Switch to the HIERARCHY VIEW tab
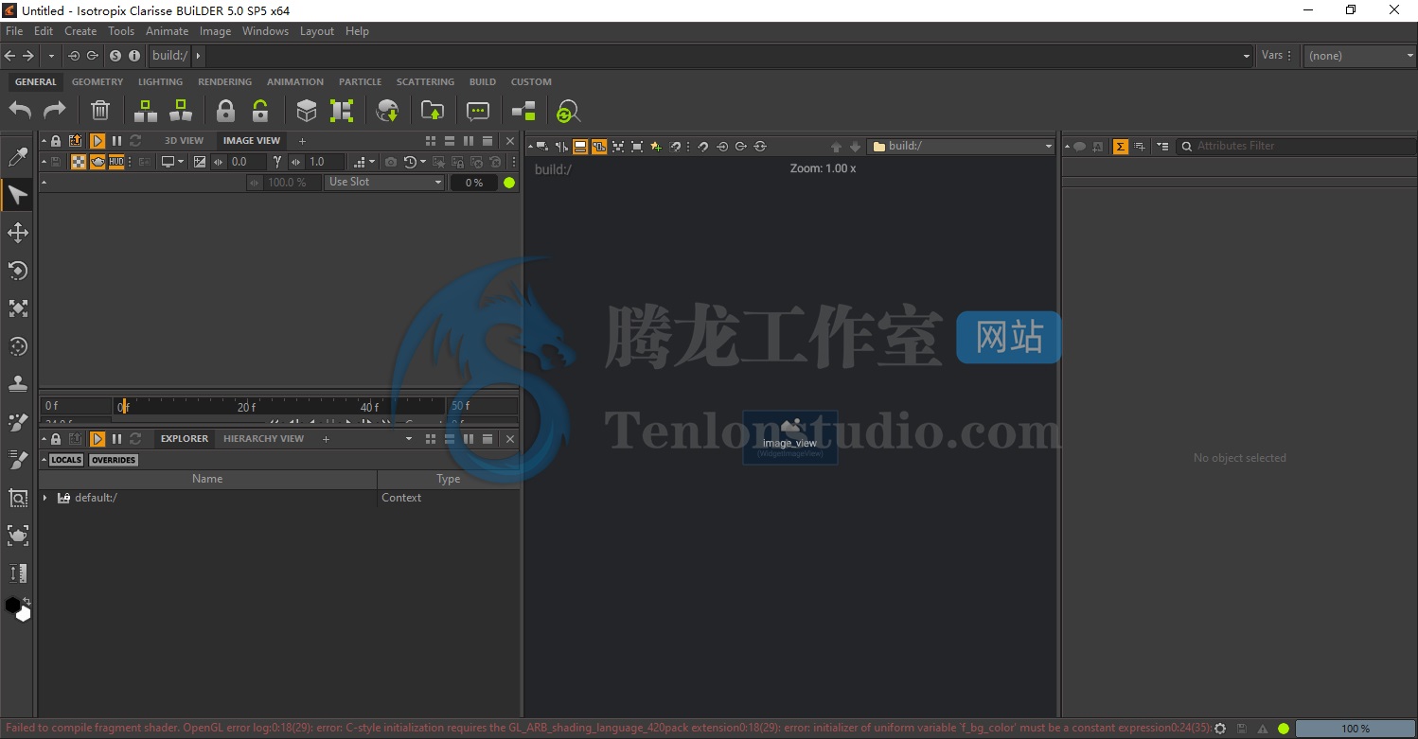The image size is (1418, 739). click(263, 439)
